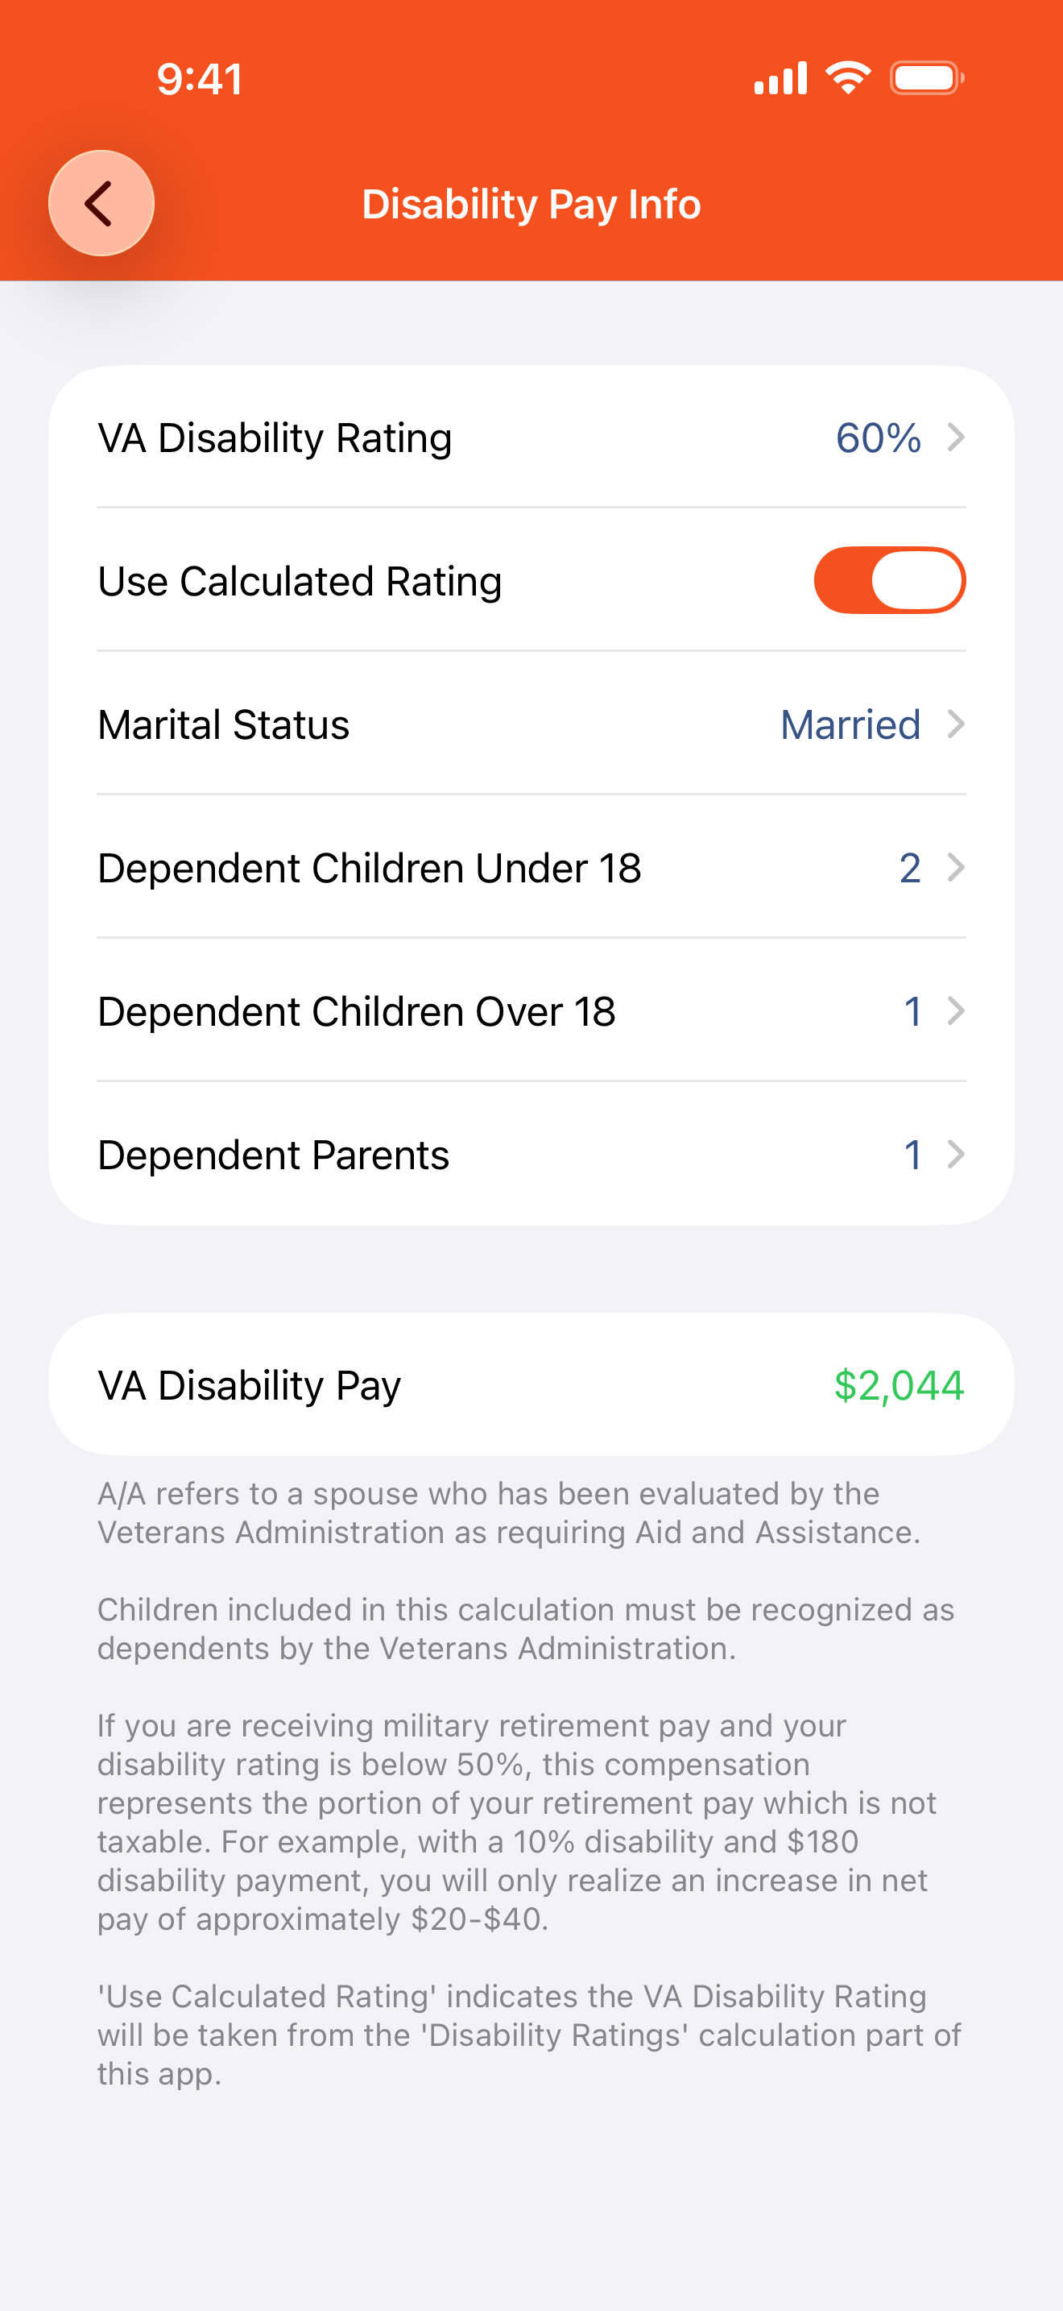Click the Disability Pay Info title
Image resolution: width=1063 pixels, height=2311 pixels.
531,205
